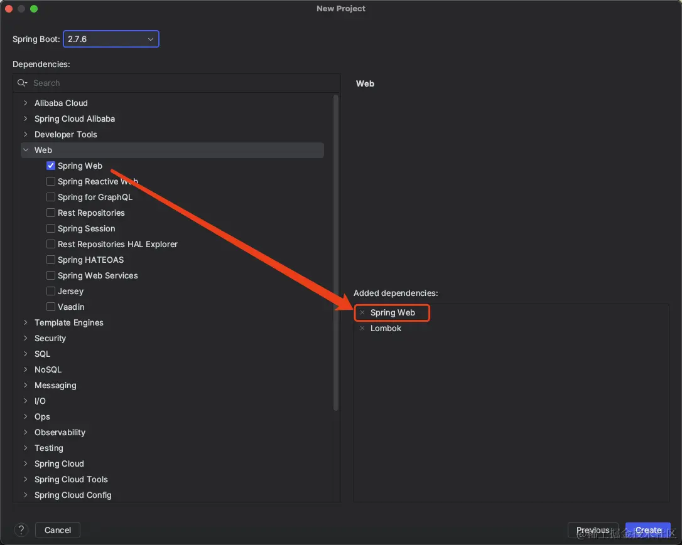Viewport: 682px width, 545px height.
Task: Collapse the Web category
Action: [x=26, y=150]
